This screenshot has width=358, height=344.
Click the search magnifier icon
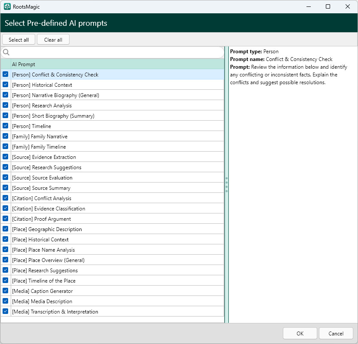(x=6, y=52)
